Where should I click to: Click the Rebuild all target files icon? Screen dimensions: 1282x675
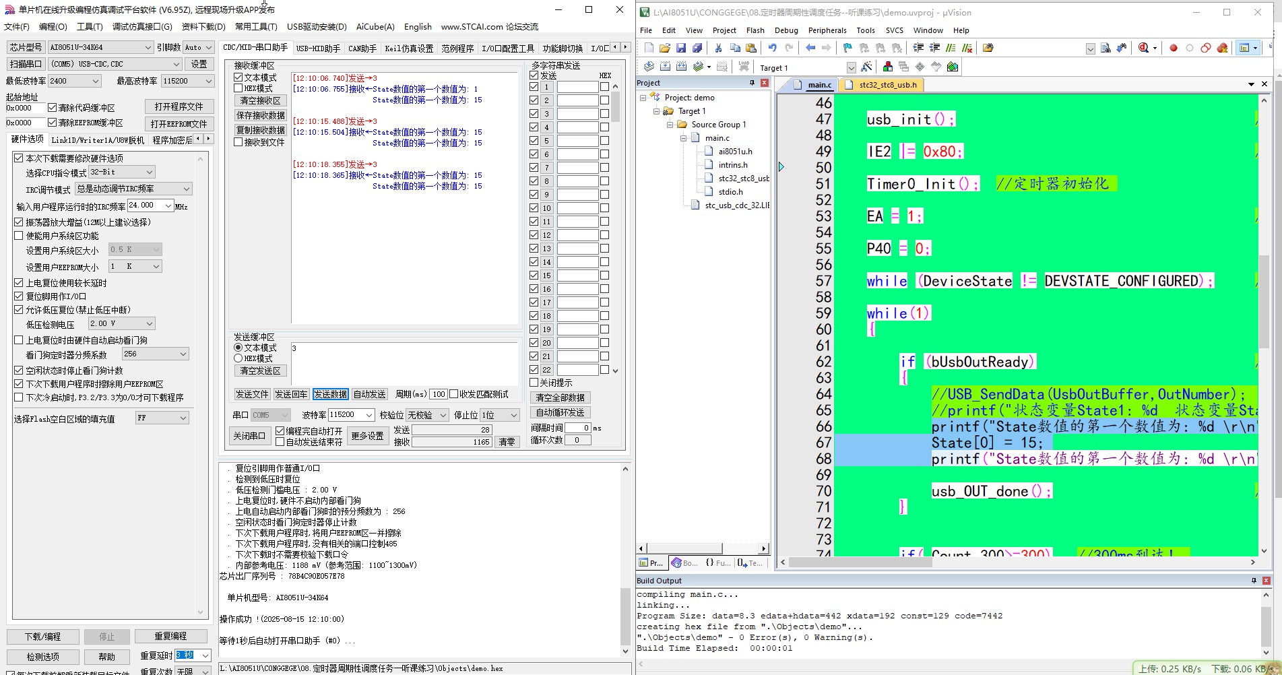pyautogui.click(x=681, y=67)
